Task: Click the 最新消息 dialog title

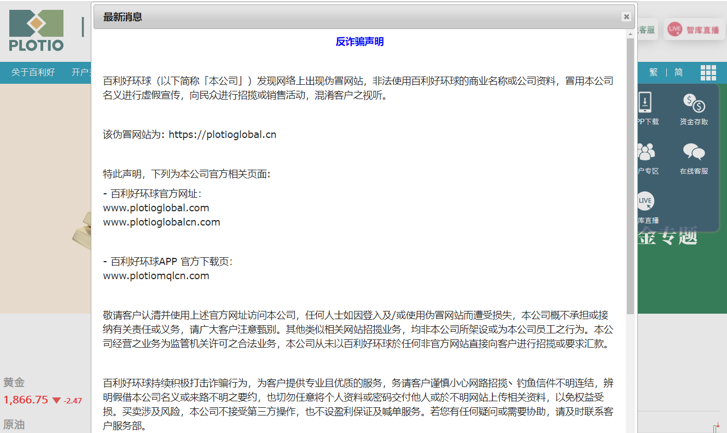Action: pyautogui.click(x=123, y=17)
